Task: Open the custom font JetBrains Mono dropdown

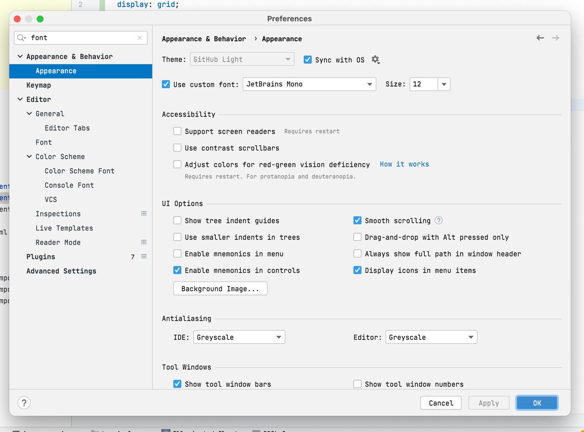Action: point(309,84)
